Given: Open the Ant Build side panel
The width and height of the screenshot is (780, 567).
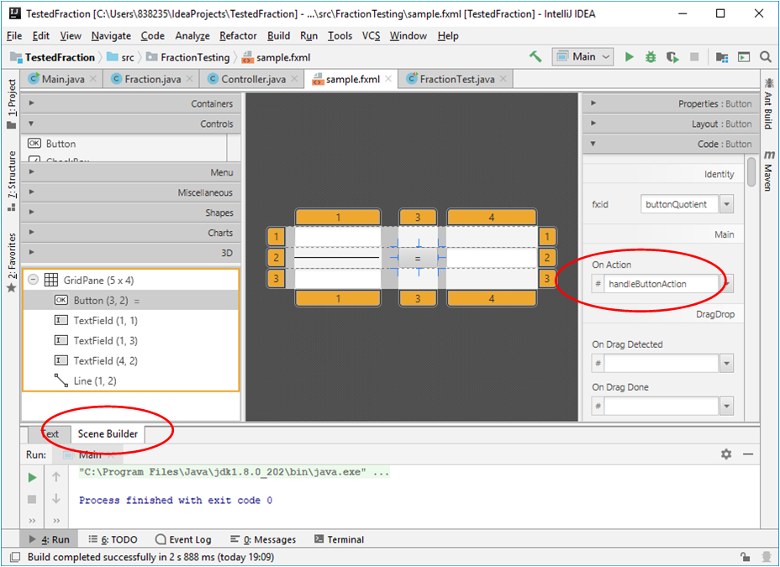Looking at the screenshot, I should pyautogui.click(x=769, y=103).
